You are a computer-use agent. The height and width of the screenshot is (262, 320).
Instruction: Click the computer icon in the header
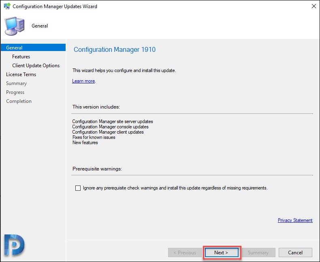(15, 26)
